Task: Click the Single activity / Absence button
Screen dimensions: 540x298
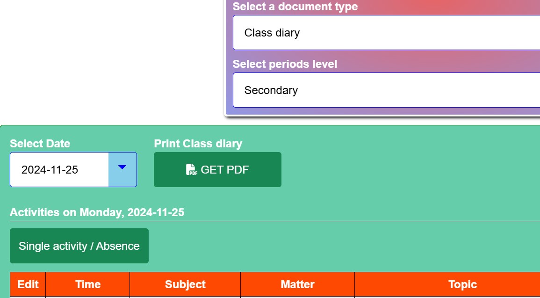Action: coord(79,246)
